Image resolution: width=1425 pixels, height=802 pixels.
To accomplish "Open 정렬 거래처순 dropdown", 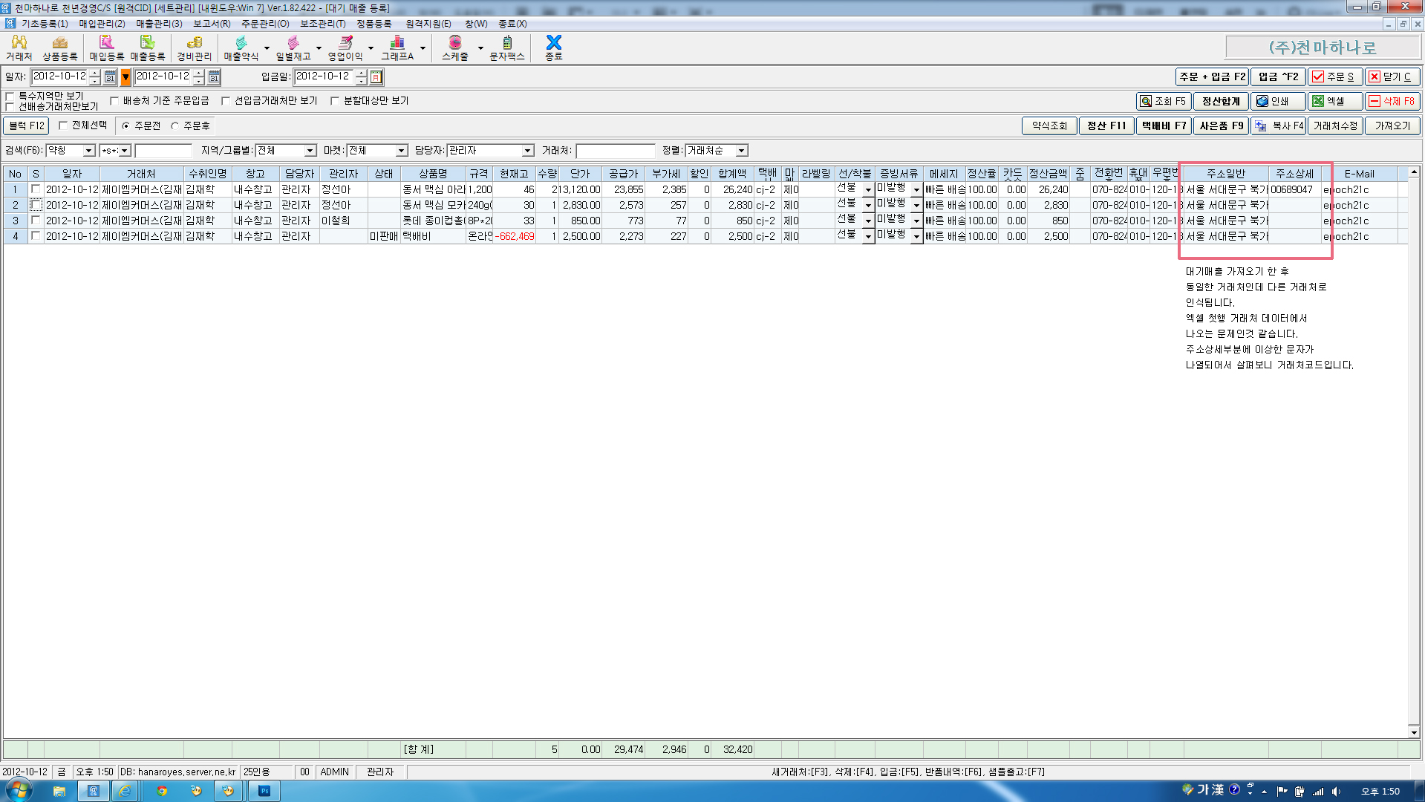I will (741, 151).
